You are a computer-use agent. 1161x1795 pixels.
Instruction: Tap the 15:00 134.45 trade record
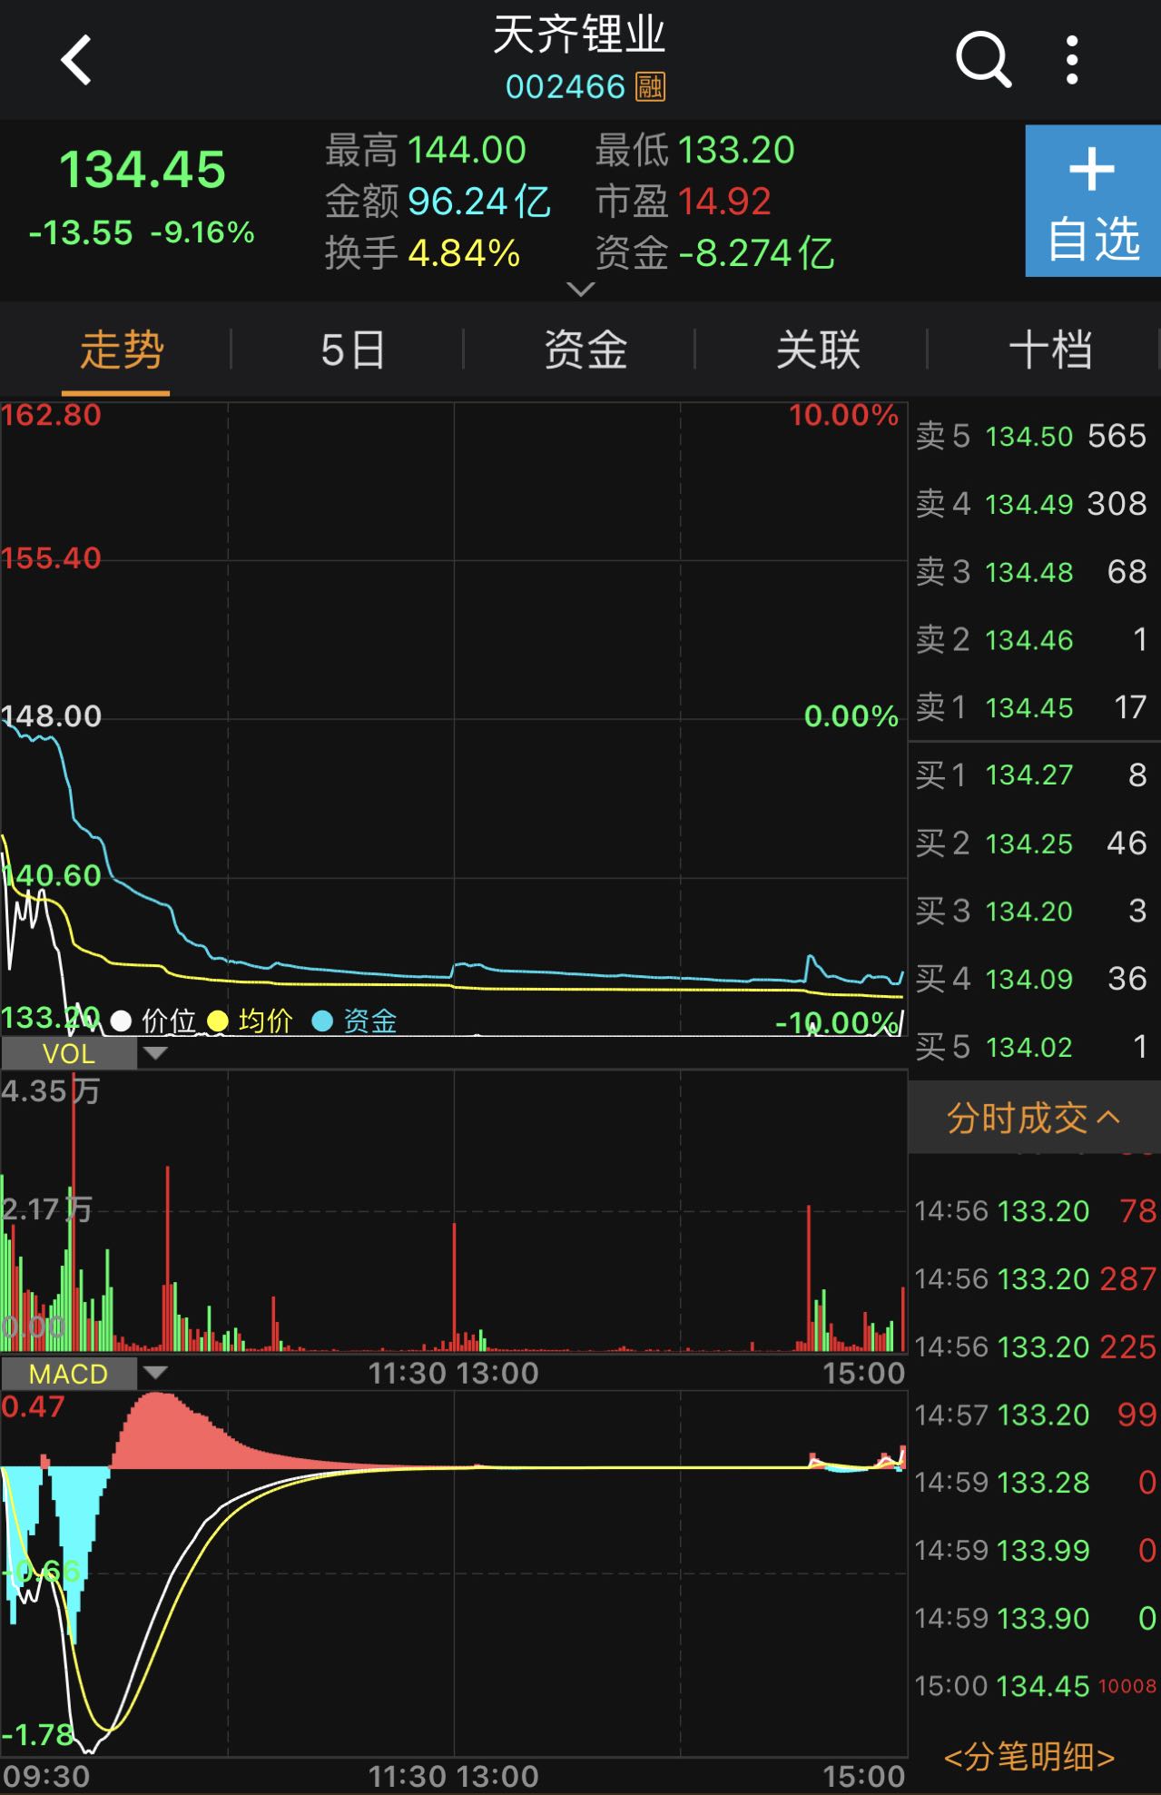click(x=1033, y=1686)
